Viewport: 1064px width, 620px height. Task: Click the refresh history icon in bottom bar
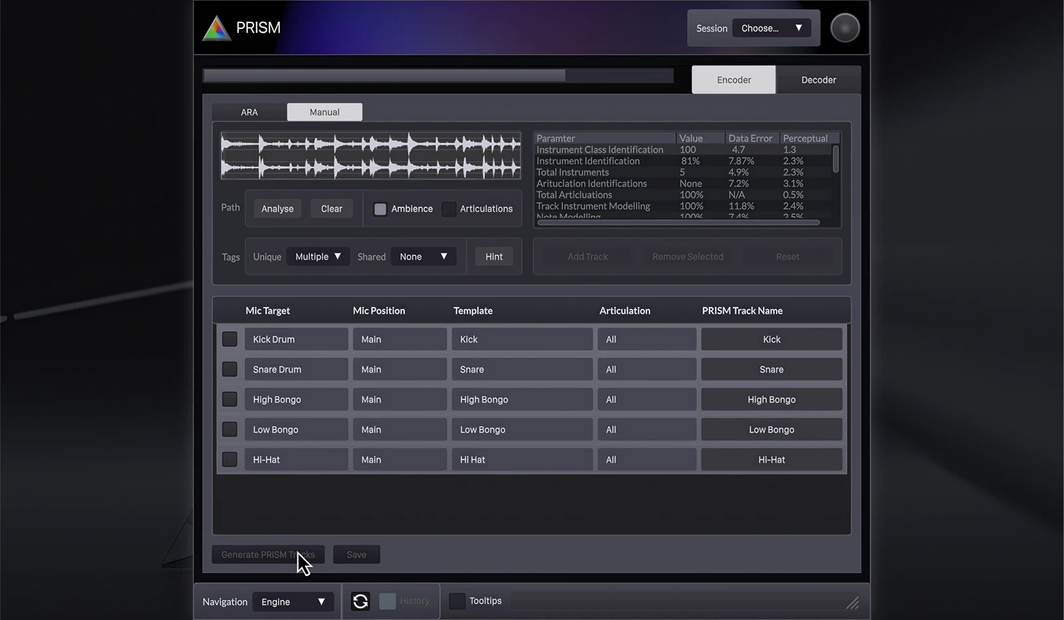tap(360, 601)
